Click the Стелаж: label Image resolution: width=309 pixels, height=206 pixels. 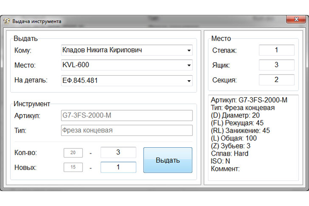(x=225, y=50)
